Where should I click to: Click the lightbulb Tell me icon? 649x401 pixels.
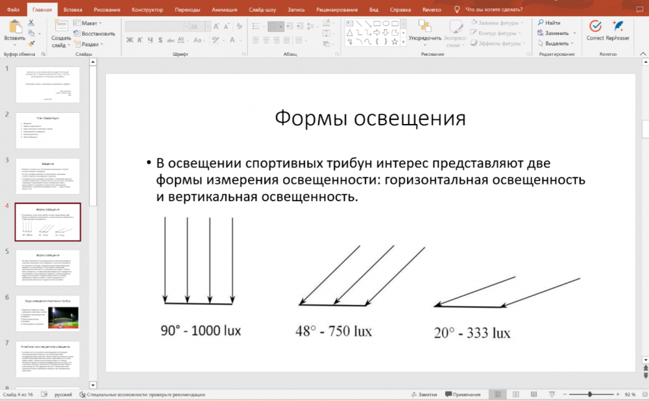[x=456, y=9]
